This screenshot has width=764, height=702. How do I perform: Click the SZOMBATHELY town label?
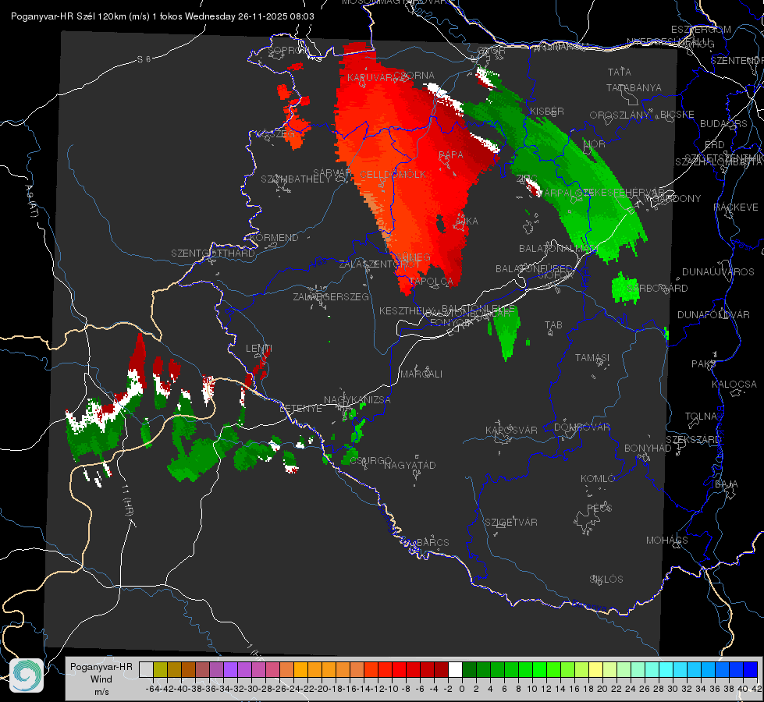tap(296, 179)
